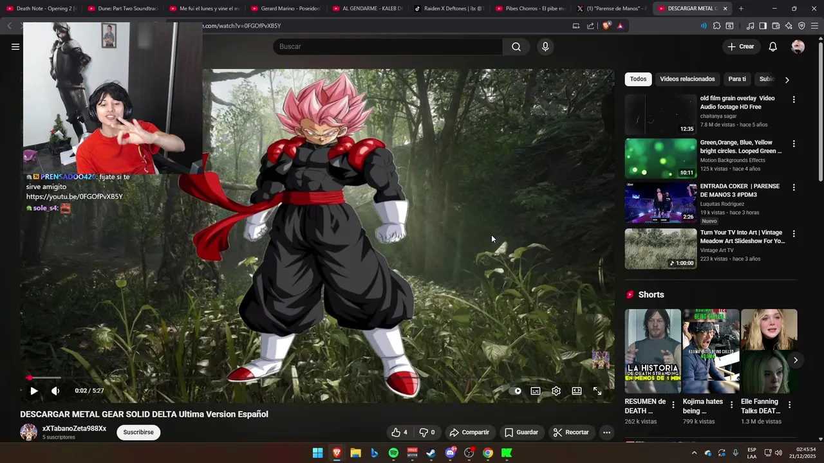Open media control music note icon
Image resolution: width=824 pixels, height=463 pixels.
750,26
